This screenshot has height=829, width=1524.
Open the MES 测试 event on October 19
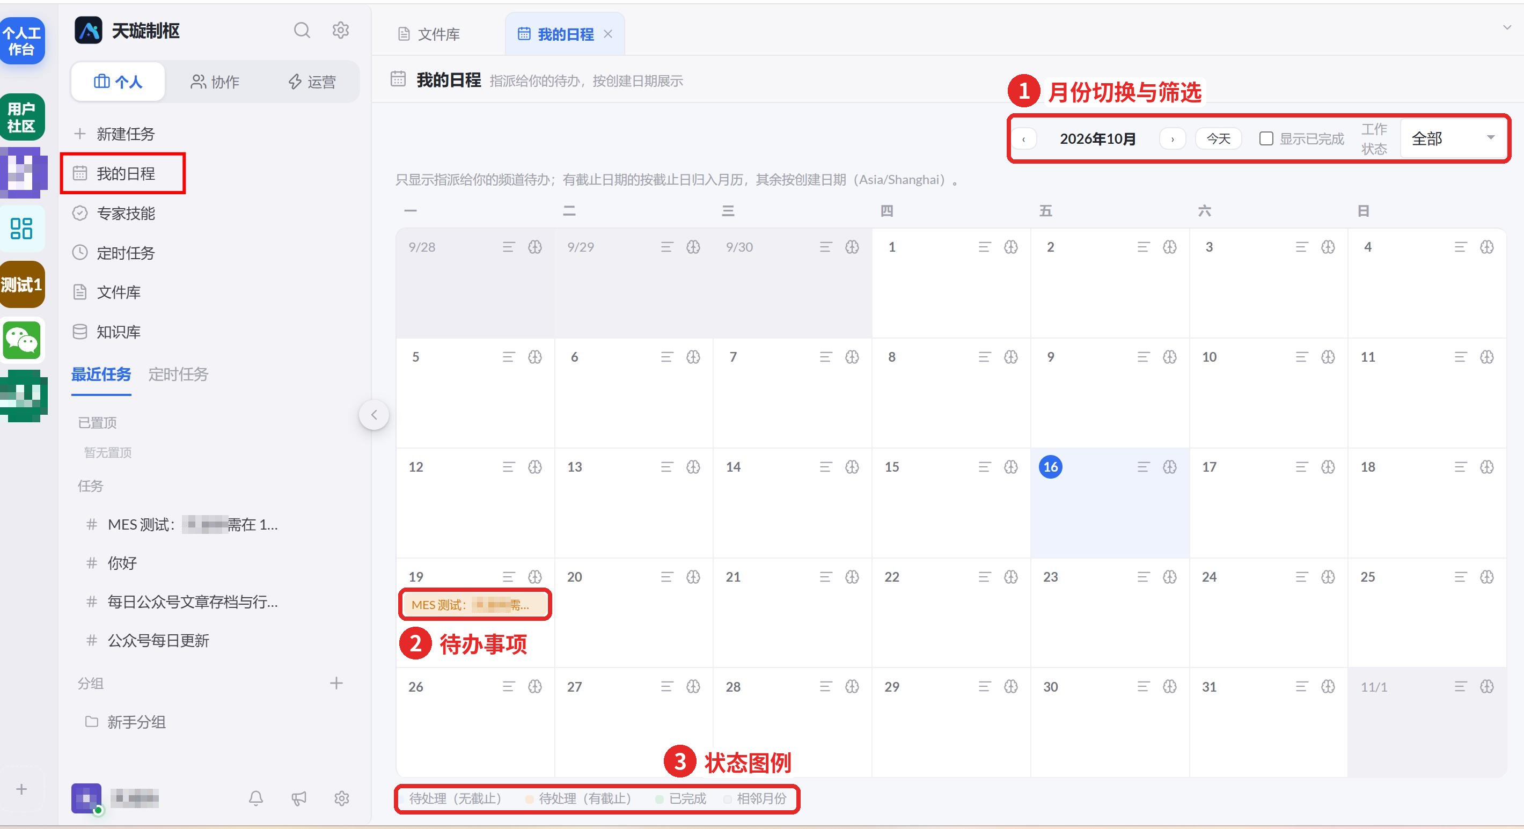(474, 604)
